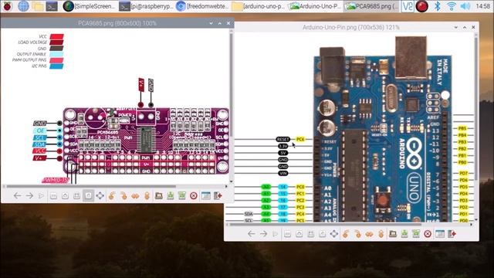Image resolution: width=494 pixels, height=278 pixels.
Task: Quit PCA9685 viewer via exit icon
Action: pyautogui.click(x=218, y=195)
